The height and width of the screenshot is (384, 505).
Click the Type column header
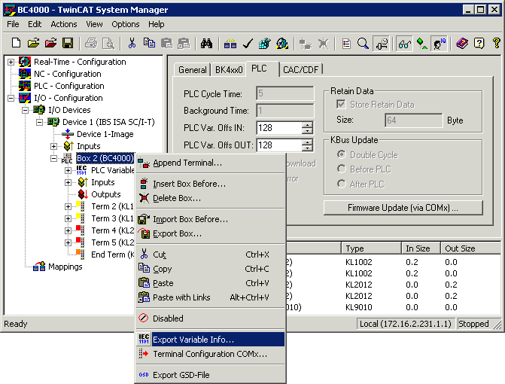click(x=371, y=248)
